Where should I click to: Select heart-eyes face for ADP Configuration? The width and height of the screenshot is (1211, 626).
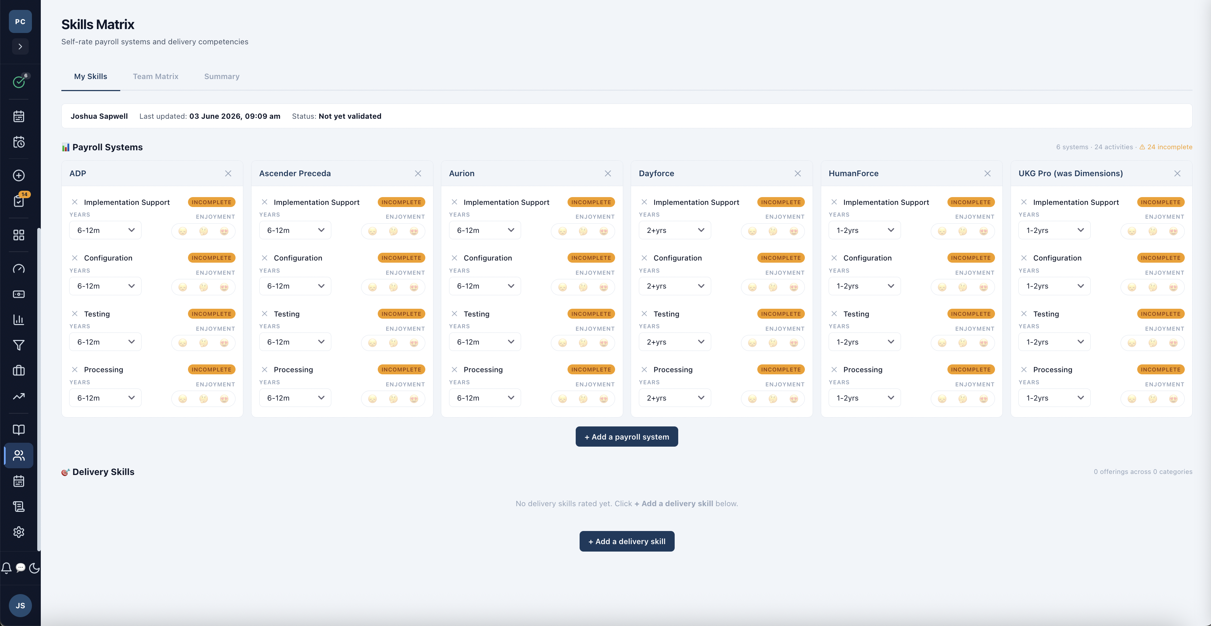[224, 287]
